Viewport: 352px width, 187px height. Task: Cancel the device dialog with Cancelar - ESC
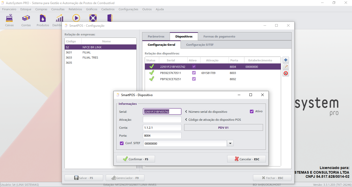246,159
